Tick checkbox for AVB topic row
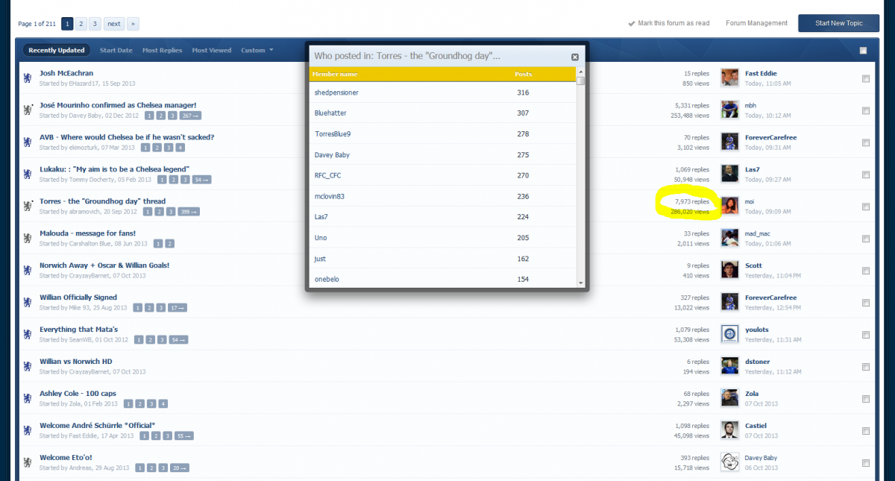The height and width of the screenshot is (481, 895). click(866, 143)
